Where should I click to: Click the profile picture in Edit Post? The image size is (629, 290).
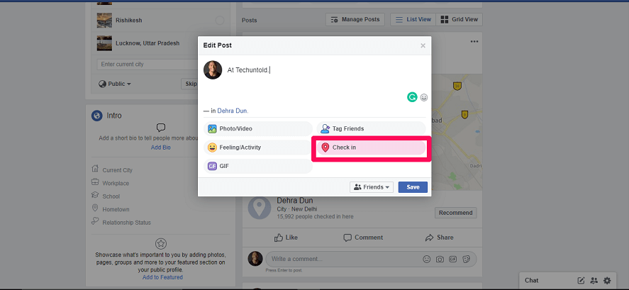point(213,69)
